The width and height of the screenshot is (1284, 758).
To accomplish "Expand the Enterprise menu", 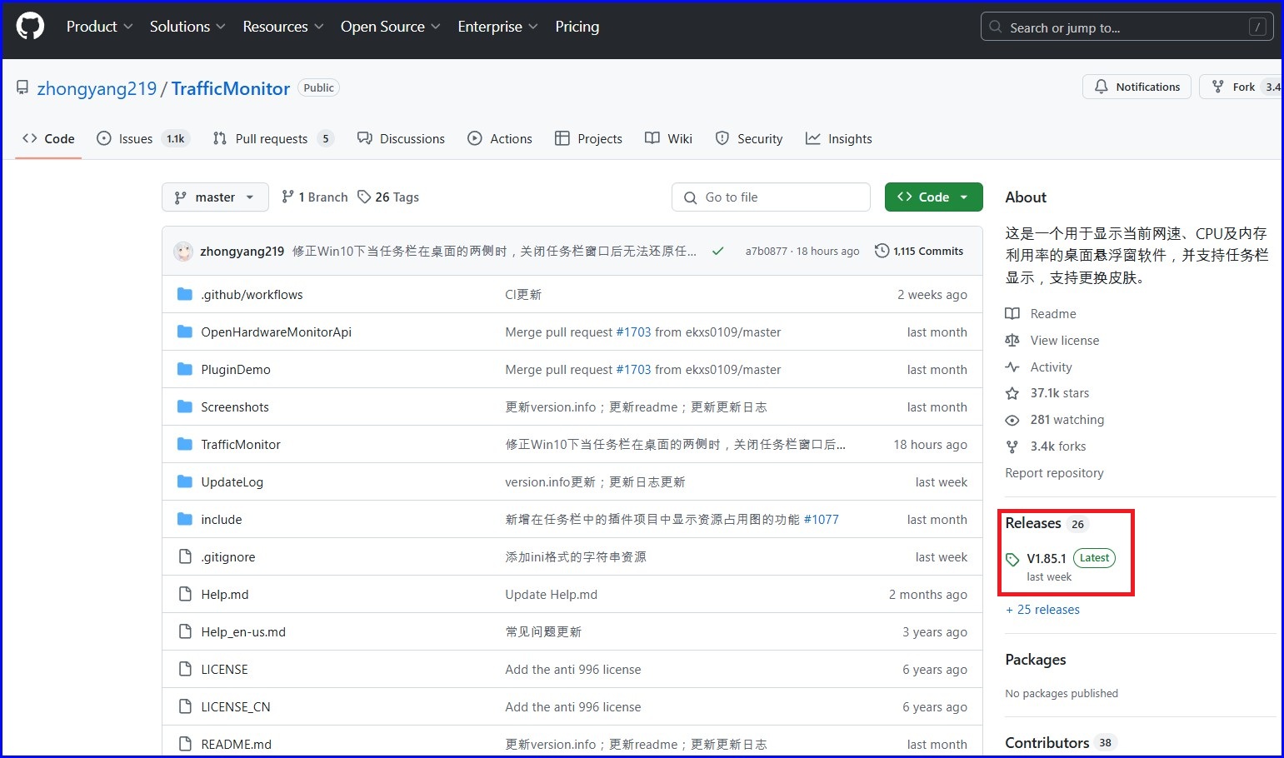I will click(497, 27).
